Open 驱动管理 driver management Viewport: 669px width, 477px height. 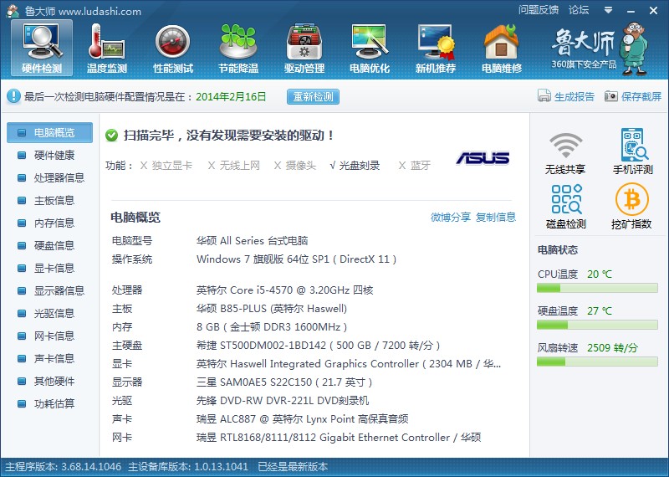click(304, 48)
